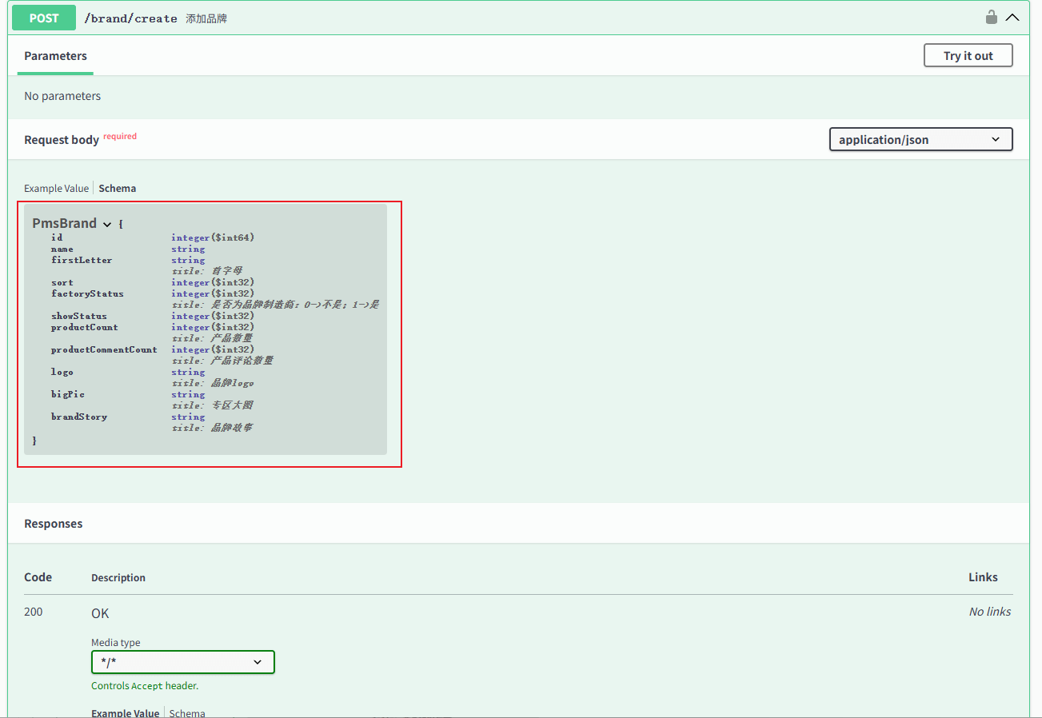Collapse the PmsBrand model chevron
The height and width of the screenshot is (718, 1042).
[107, 225]
